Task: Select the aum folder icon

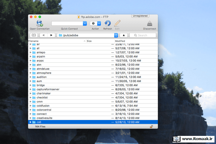Action: 34,81
